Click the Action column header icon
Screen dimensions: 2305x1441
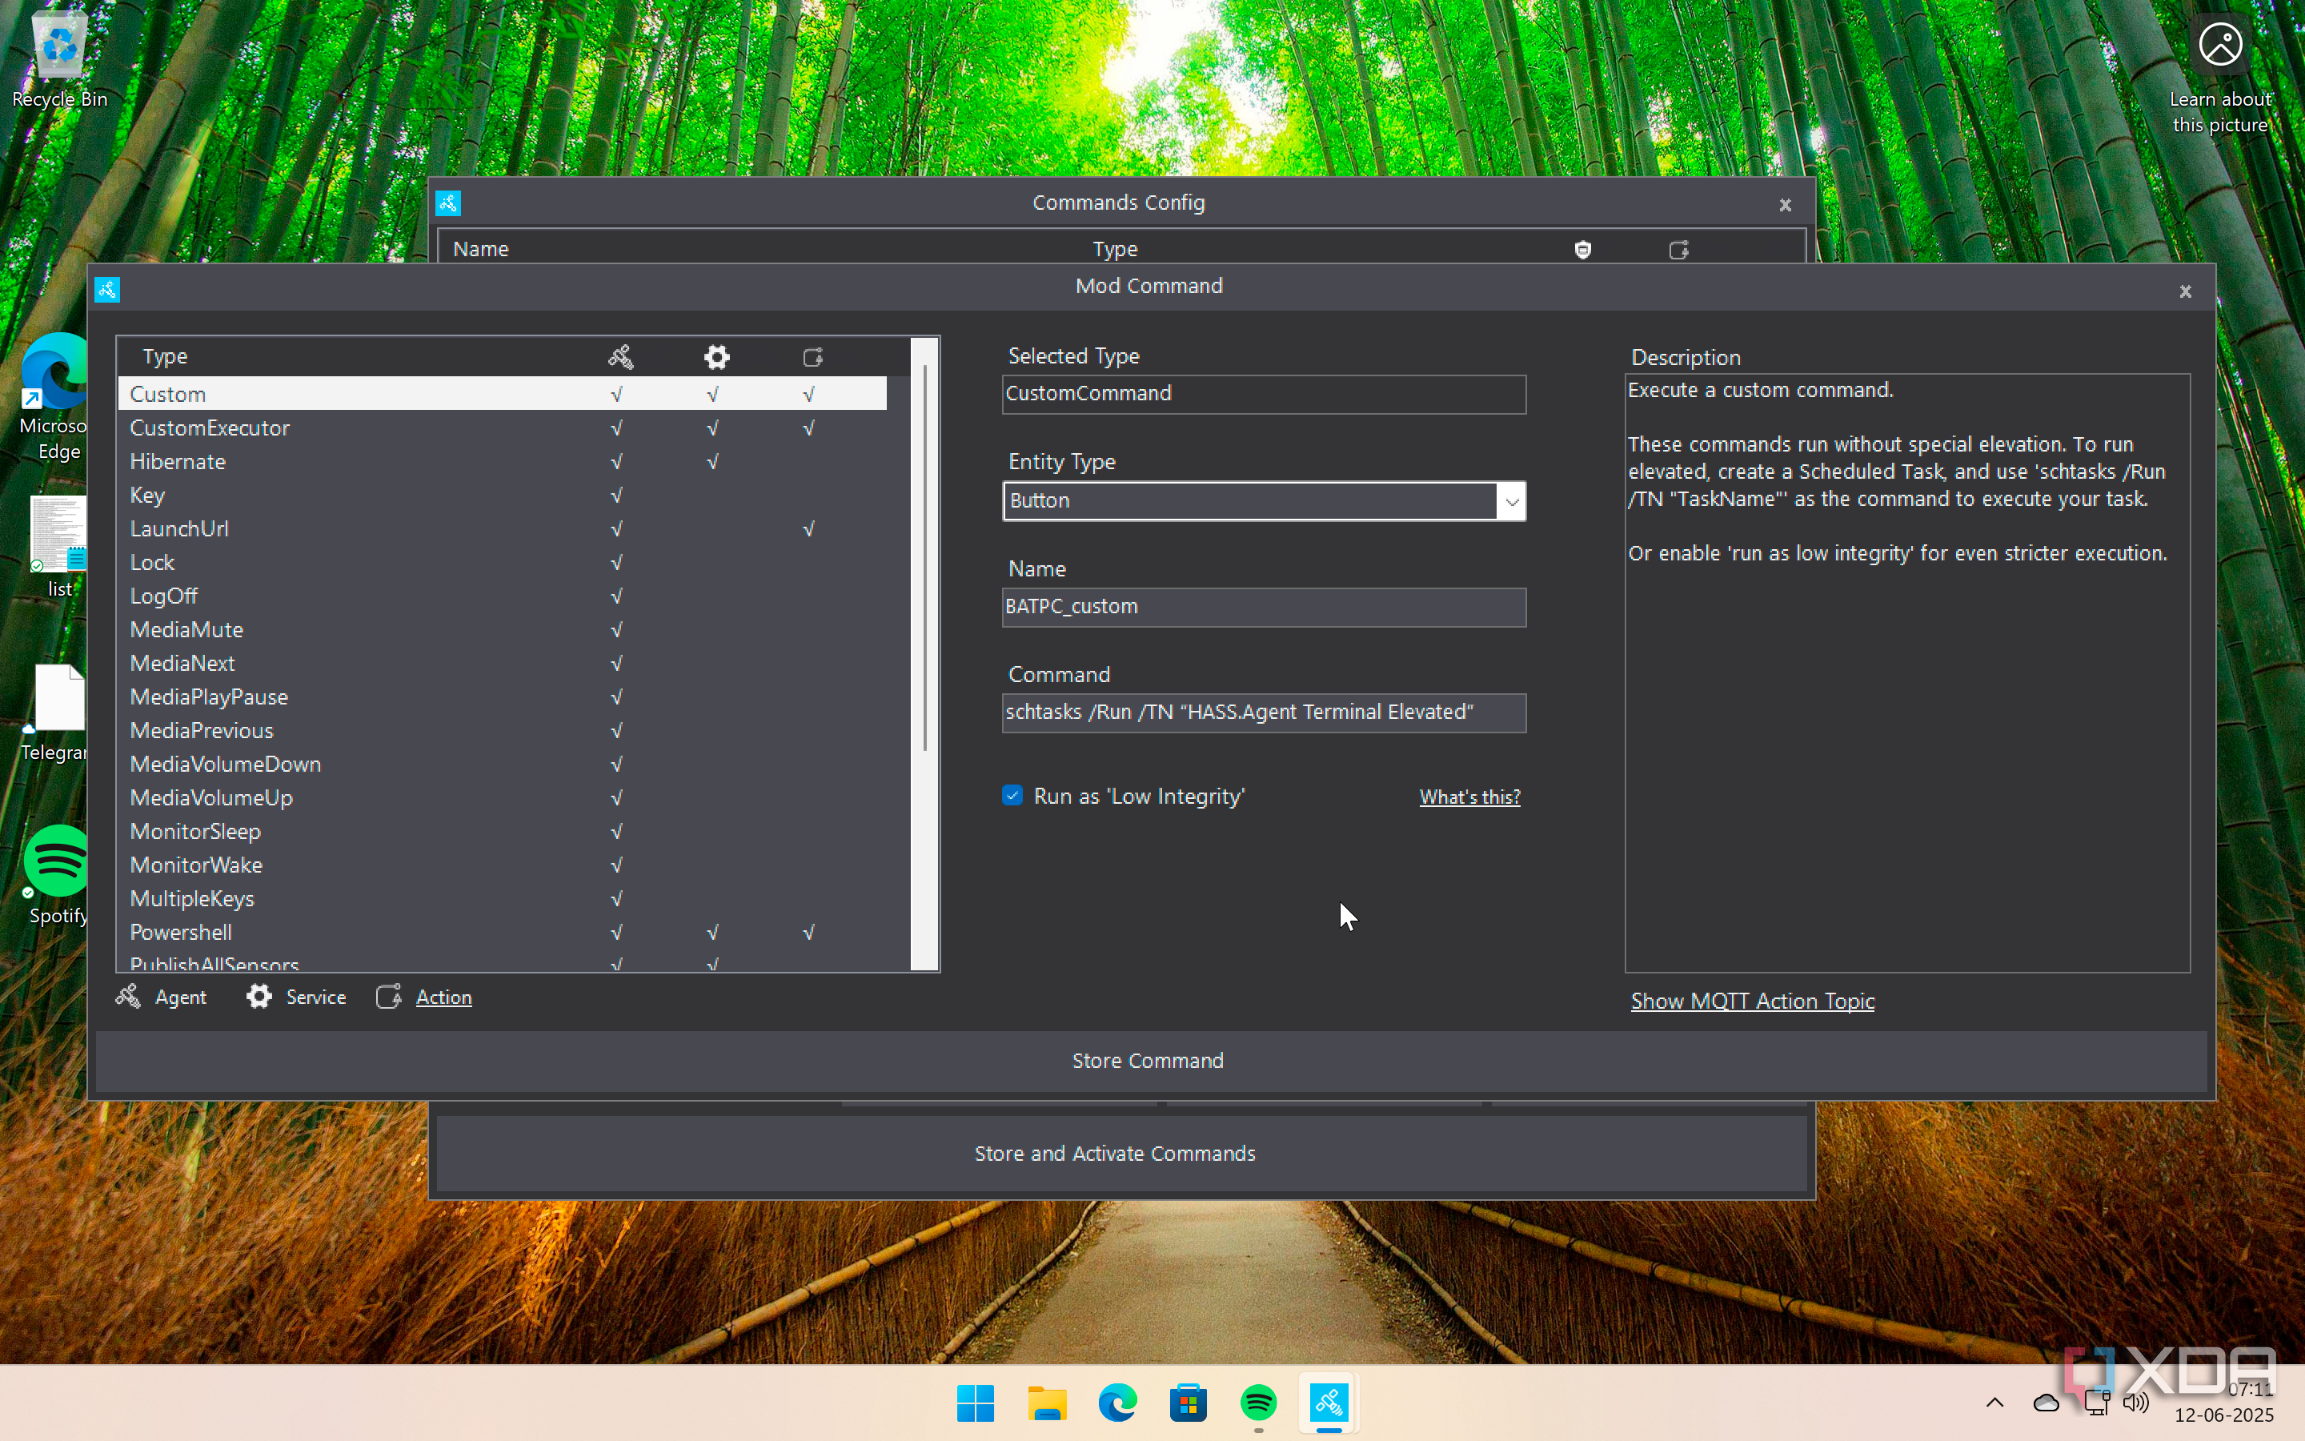pyautogui.click(x=812, y=357)
